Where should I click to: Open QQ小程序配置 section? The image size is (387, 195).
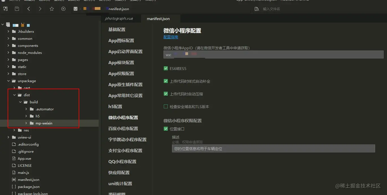tap(122, 161)
